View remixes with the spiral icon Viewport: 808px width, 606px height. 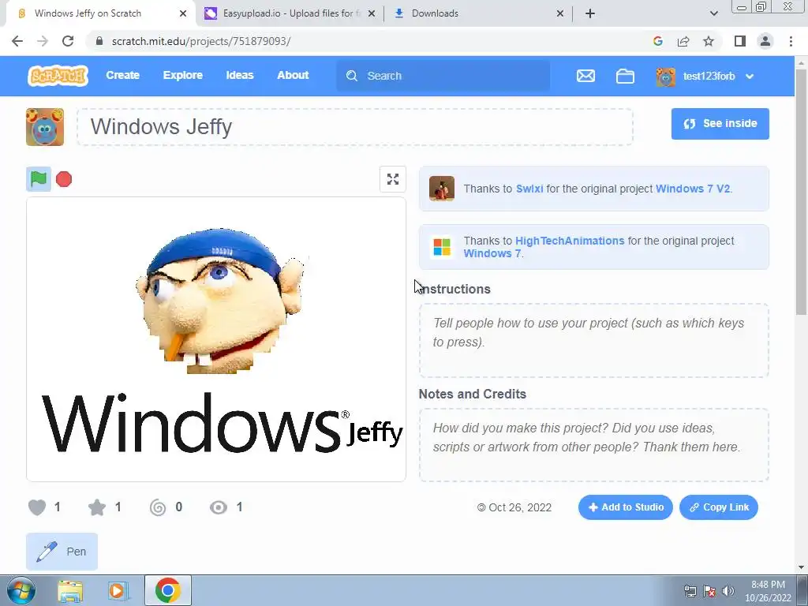(158, 507)
